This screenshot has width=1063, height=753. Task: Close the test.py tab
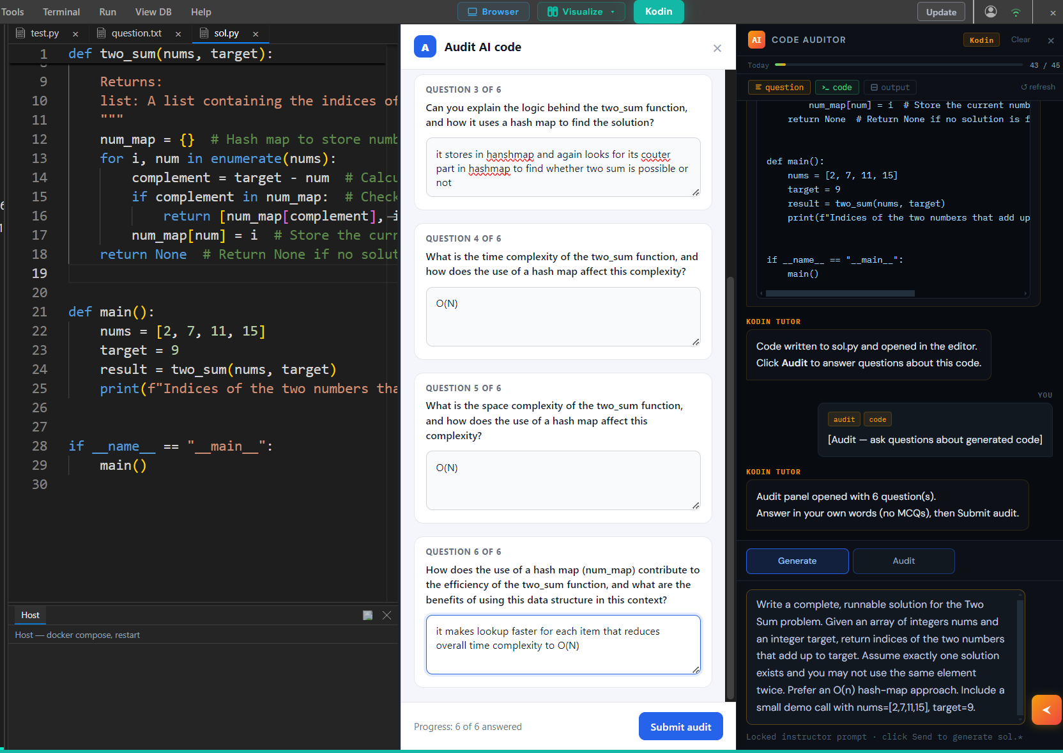75,34
